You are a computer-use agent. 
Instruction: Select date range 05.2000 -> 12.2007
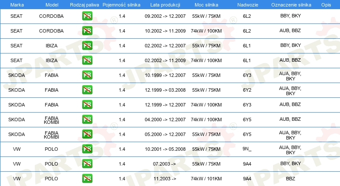click(x=165, y=134)
